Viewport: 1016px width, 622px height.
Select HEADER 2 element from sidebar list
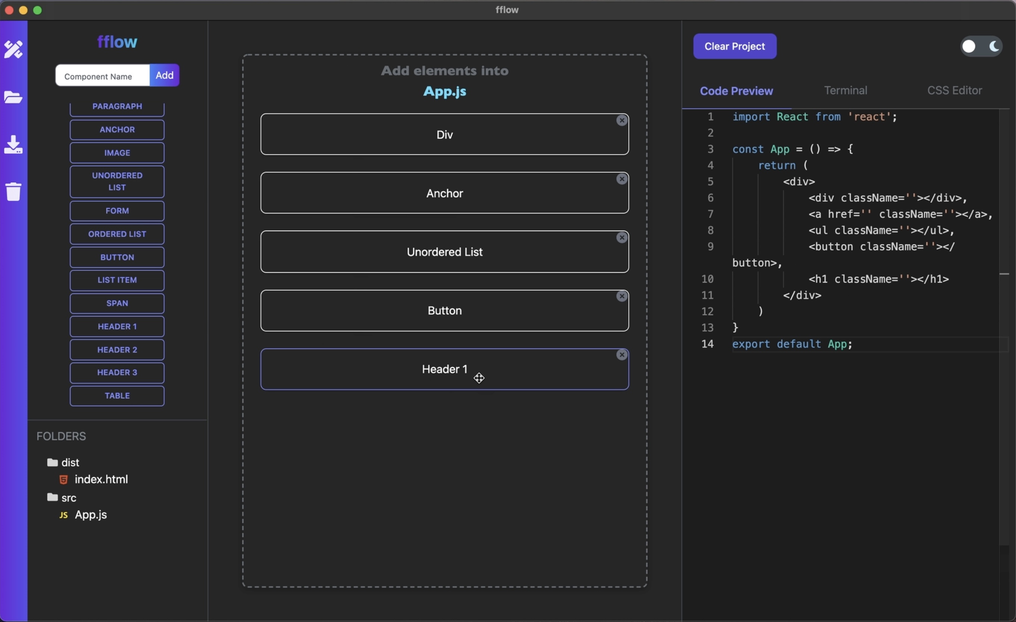117,350
